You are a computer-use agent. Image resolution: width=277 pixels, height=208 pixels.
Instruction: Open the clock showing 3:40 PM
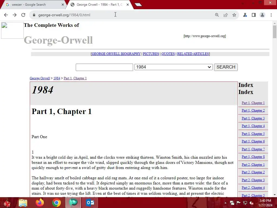pyautogui.click(x=265, y=203)
